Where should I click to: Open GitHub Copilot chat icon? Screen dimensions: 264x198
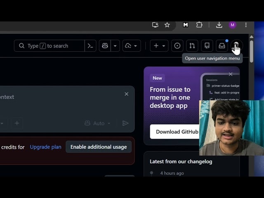pyautogui.click(x=105, y=46)
